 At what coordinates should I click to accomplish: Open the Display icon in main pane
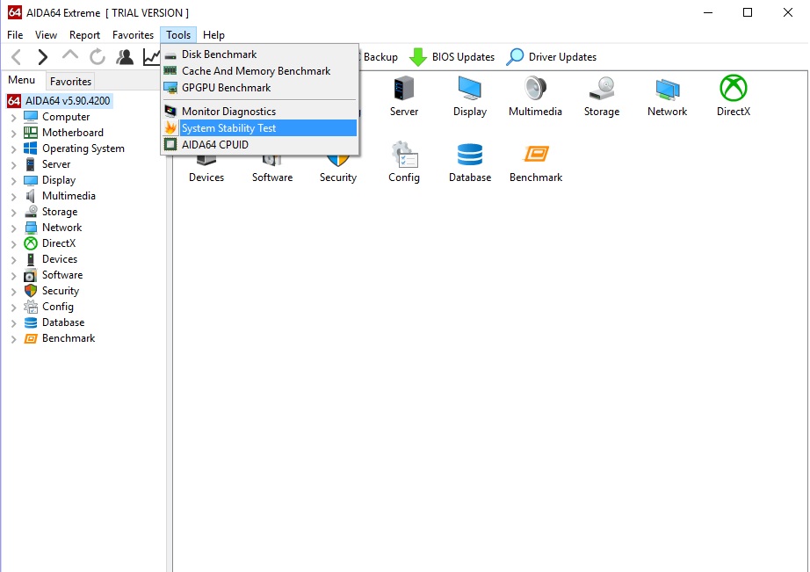[470, 97]
